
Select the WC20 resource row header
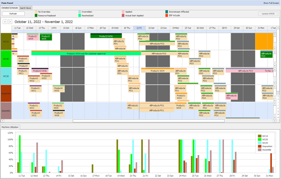tap(6, 59)
